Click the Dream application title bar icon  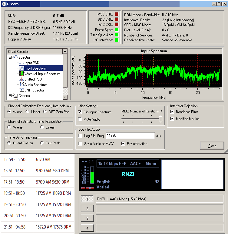coord(4,4)
